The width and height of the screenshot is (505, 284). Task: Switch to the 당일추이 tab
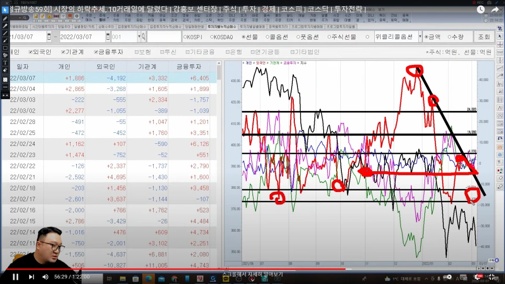64,27
